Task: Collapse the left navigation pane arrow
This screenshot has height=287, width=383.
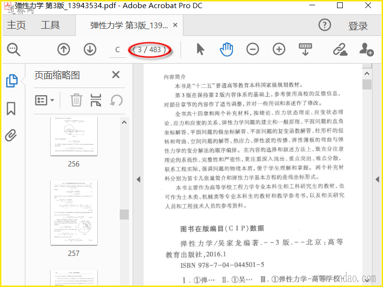Action: tap(138, 180)
